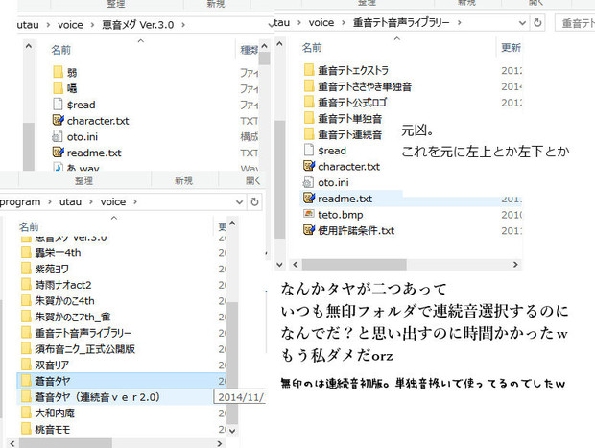595x448 pixels.
Task: Click the character.txt icon in the top-left window
Action: 58,120
